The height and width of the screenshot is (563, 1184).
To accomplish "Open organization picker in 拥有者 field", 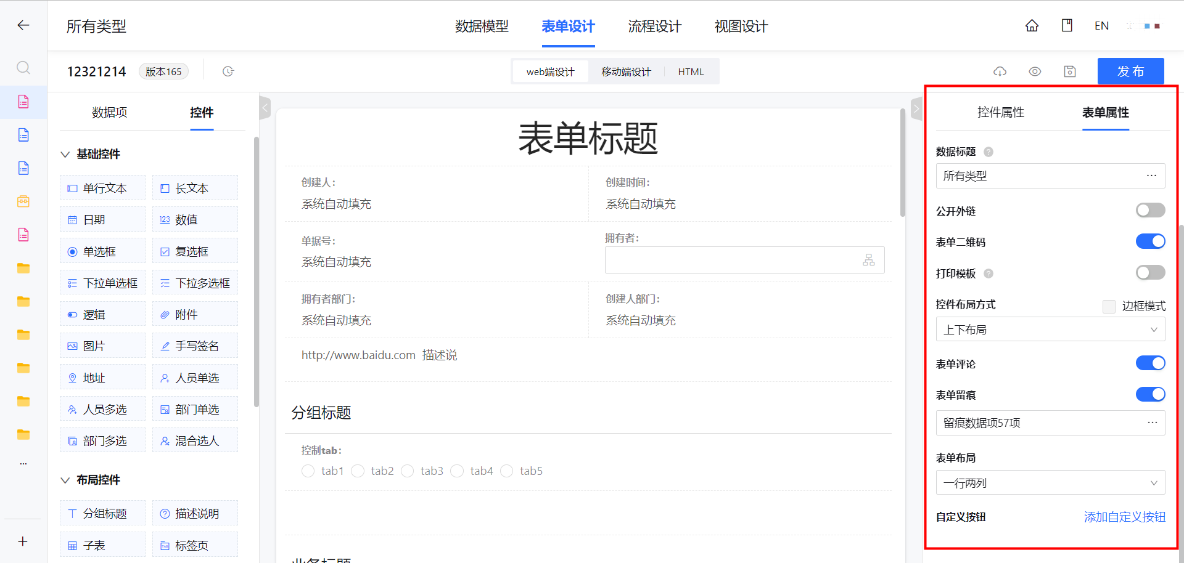I will (x=869, y=260).
